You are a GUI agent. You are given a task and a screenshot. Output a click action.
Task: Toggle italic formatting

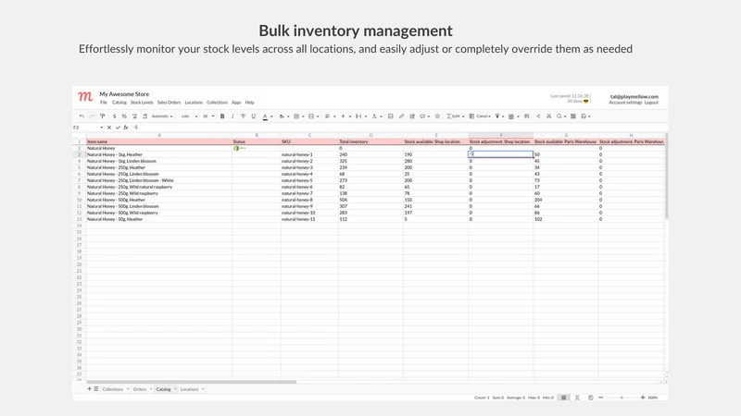[x=232, y=116]
